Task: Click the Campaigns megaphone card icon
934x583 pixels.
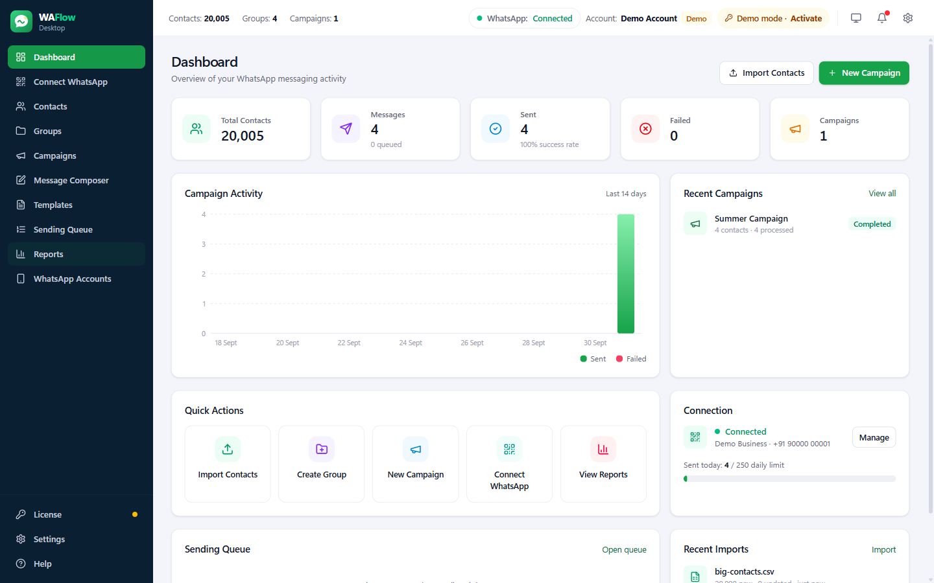Action: coord(795,129)
